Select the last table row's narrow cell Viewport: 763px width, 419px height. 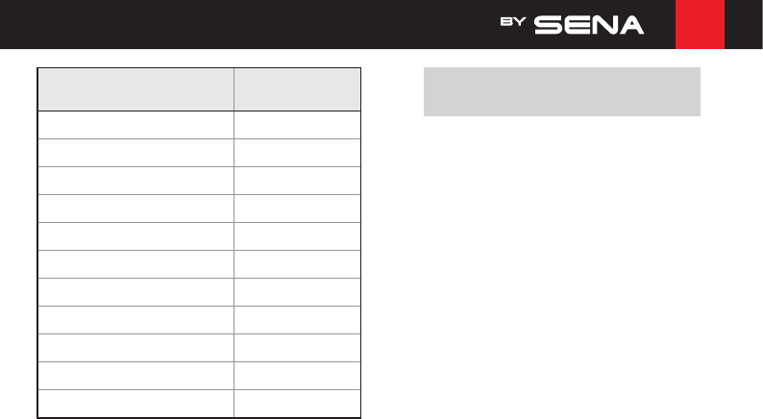point(297,404)
